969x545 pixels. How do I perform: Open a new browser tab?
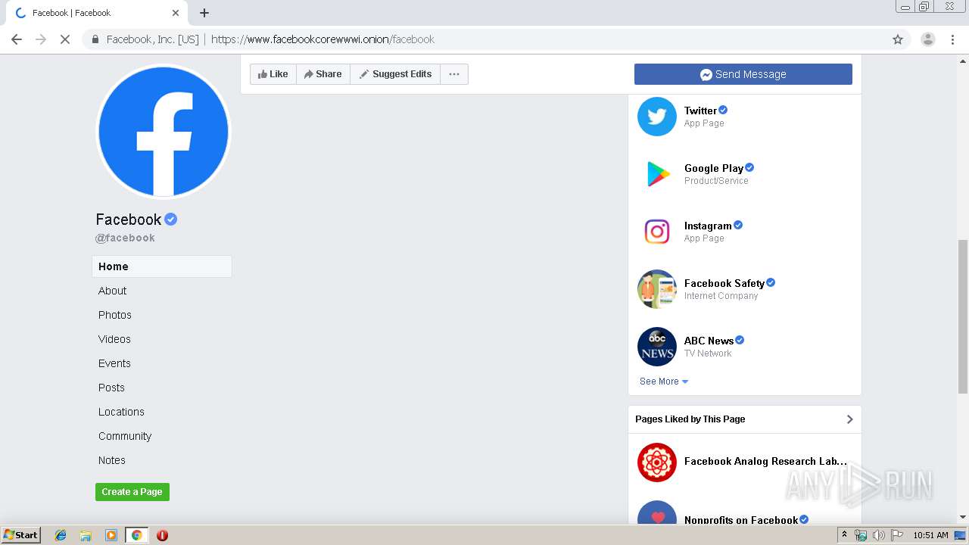(204, 13)
